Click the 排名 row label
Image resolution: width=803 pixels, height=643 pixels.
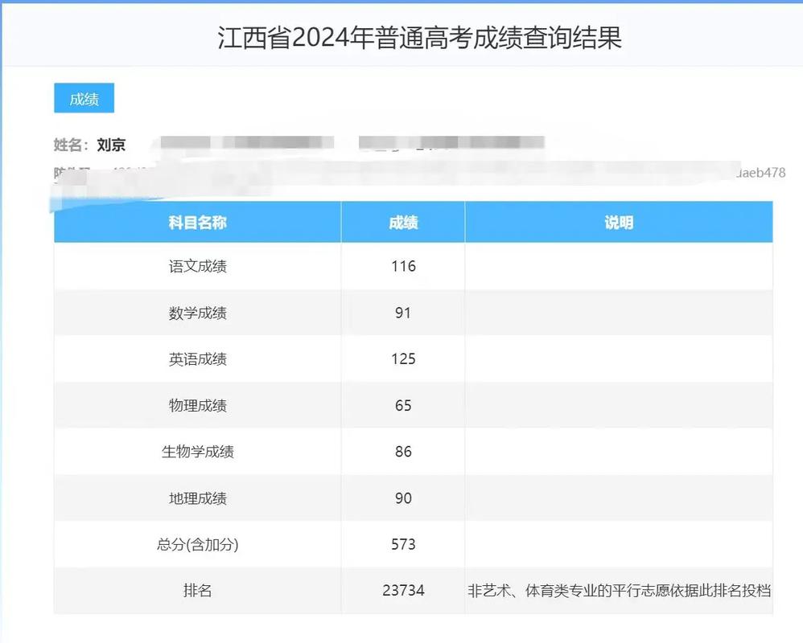(198, 590)
